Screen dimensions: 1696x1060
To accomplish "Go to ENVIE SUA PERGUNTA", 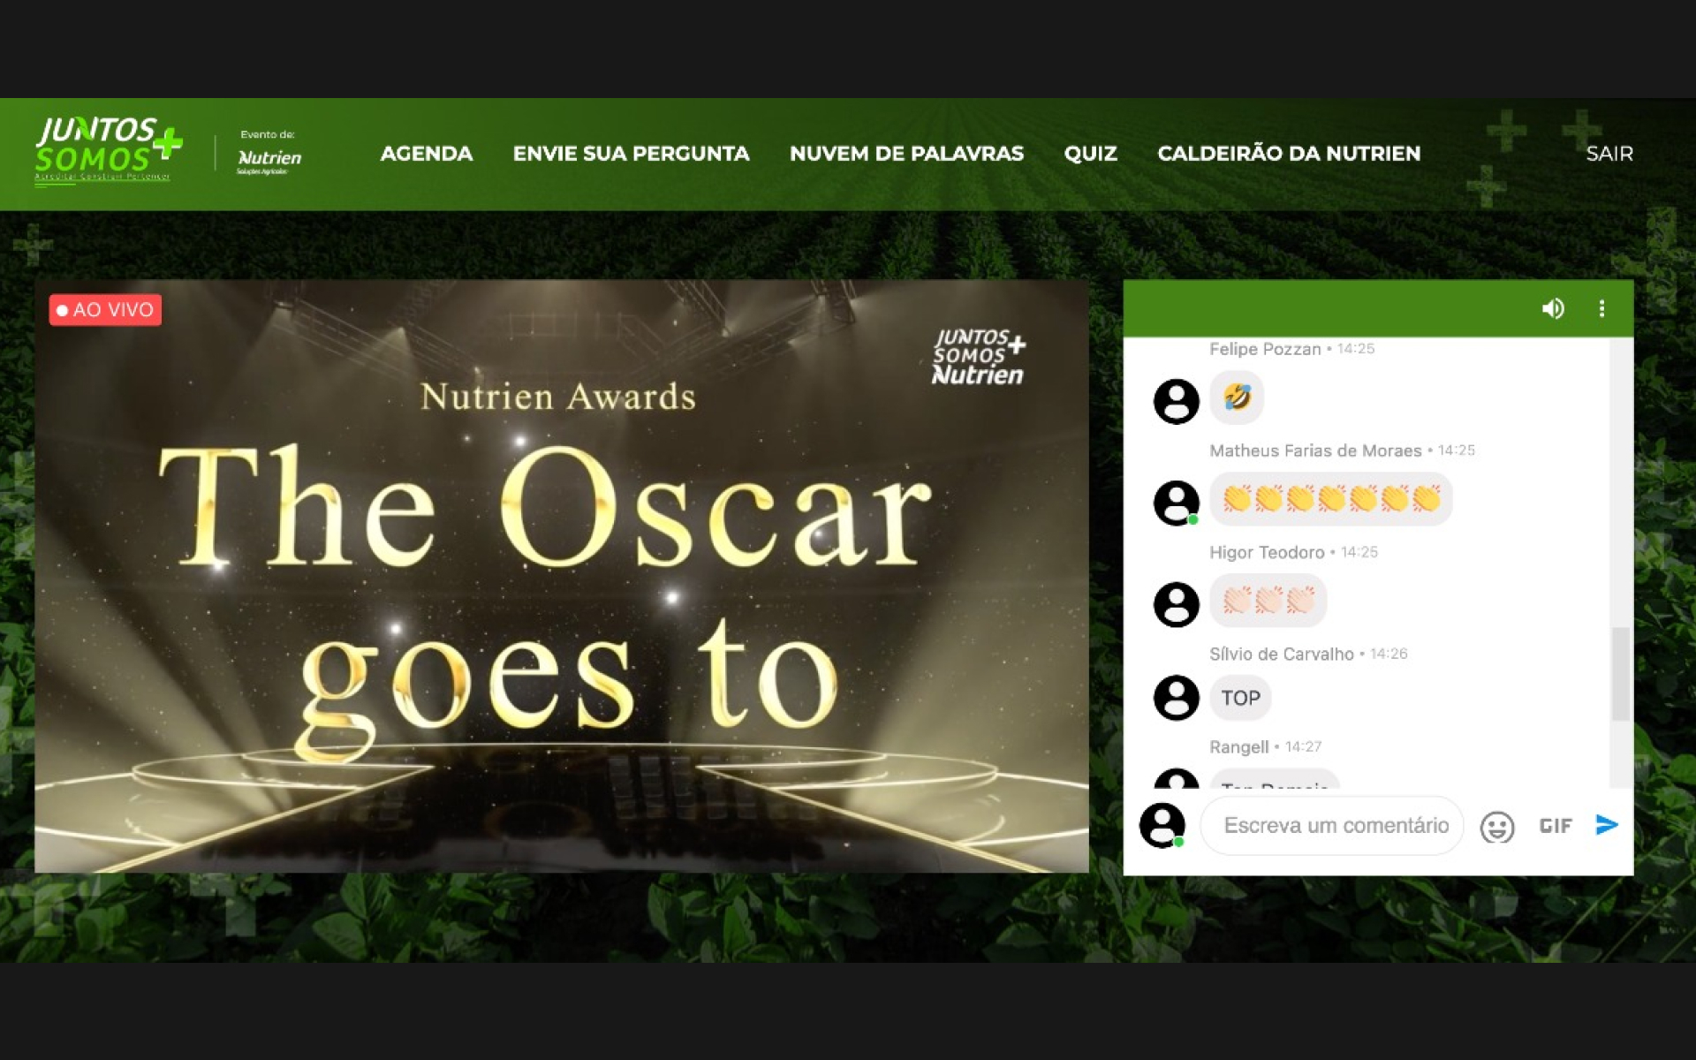I will click(631, 154).
